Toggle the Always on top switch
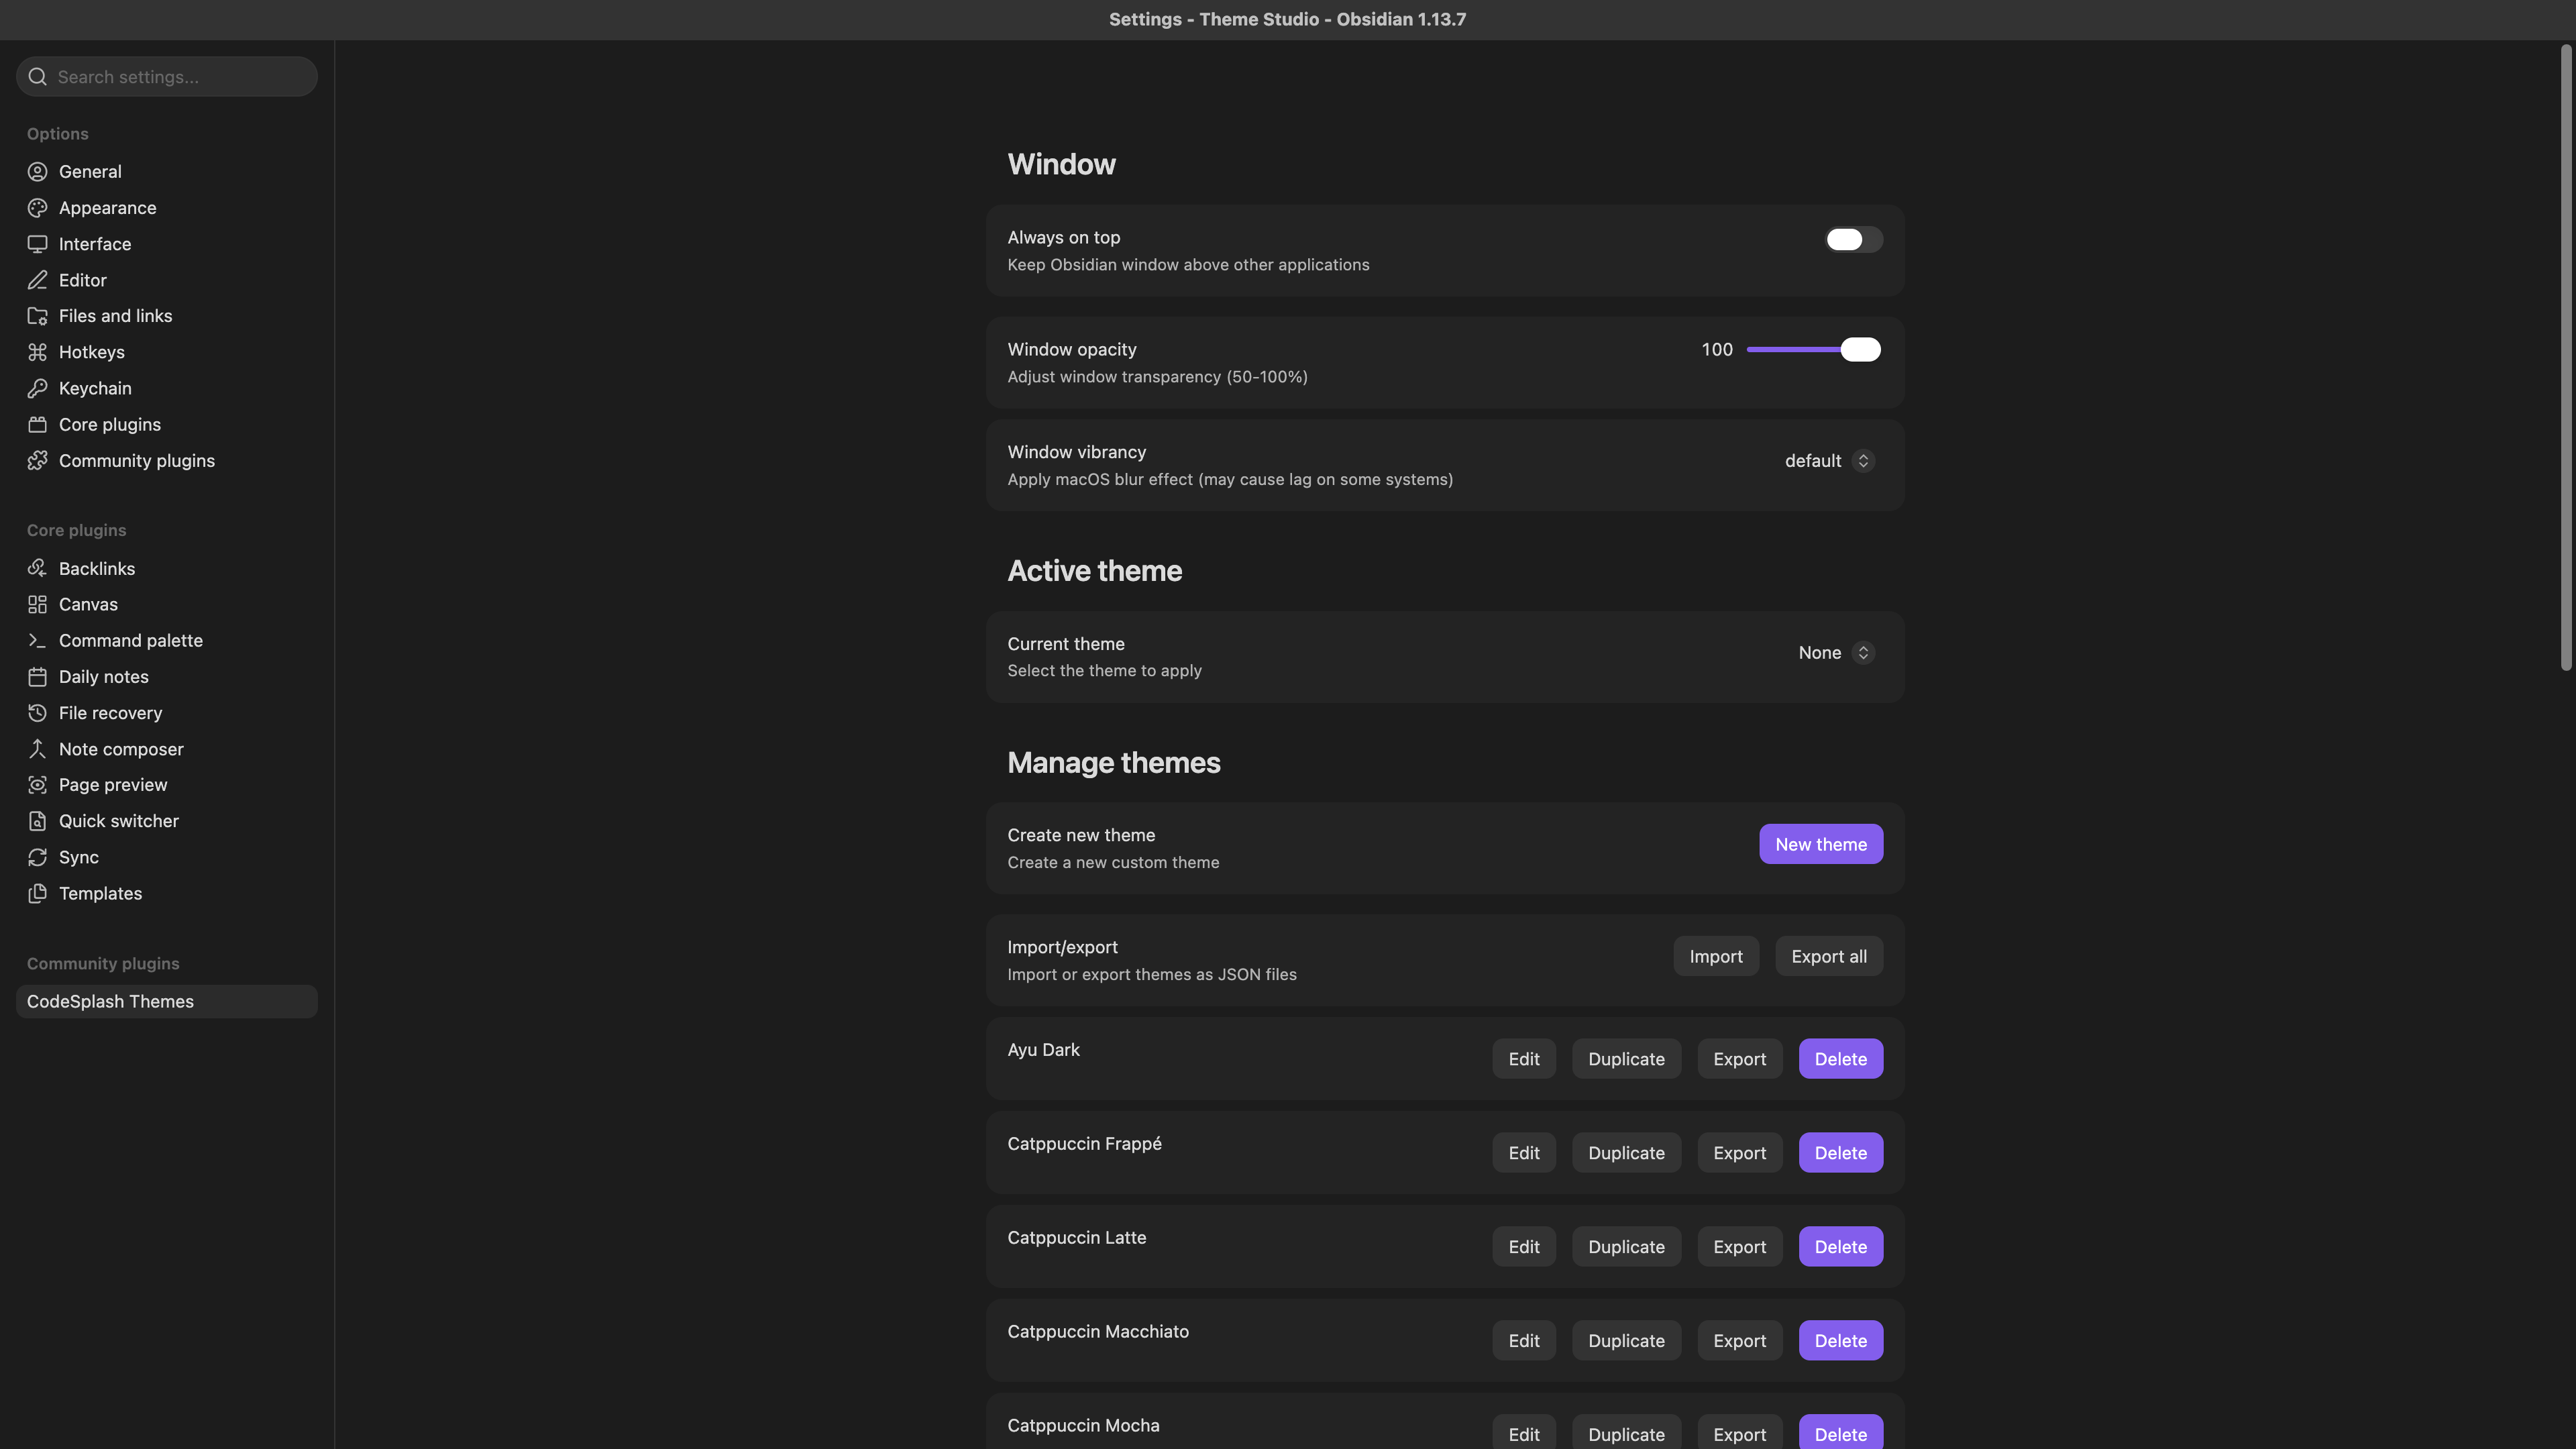The width and height of the screenshot is (2576, 1449). tap(1853, 239)
